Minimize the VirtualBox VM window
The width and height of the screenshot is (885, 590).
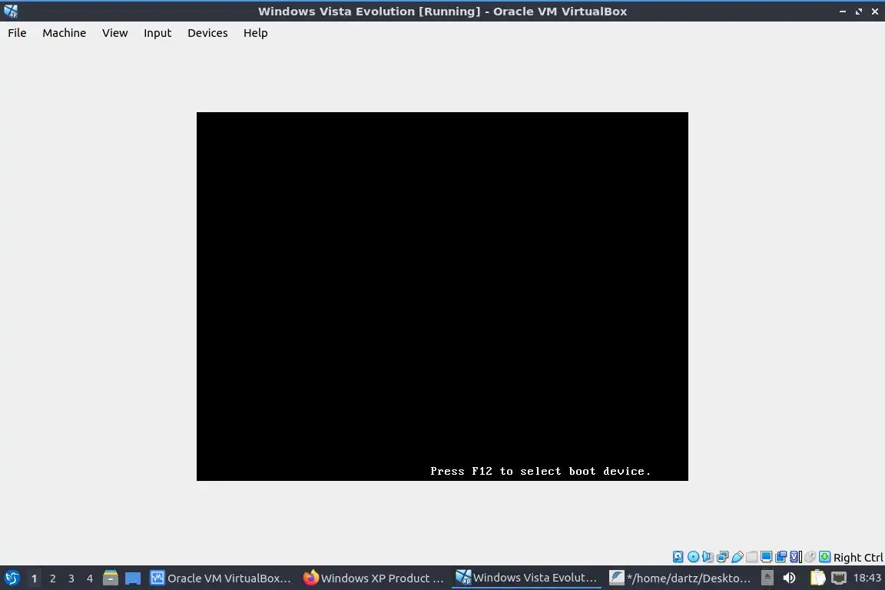[x=843, y=12]
